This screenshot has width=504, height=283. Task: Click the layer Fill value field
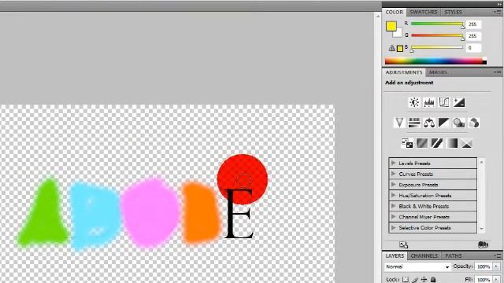coord(484,280)
